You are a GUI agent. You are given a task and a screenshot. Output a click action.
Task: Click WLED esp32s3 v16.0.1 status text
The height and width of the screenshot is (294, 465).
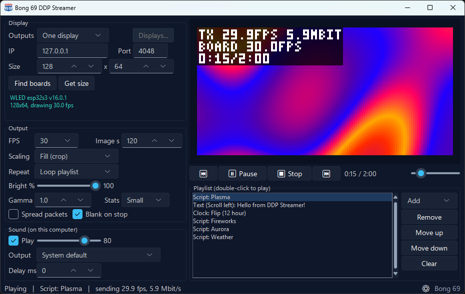(38, 98)
